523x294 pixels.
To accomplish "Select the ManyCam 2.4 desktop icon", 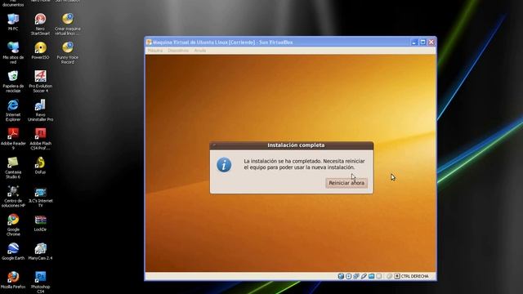I will pyautogui.click(x=40, y=252).
